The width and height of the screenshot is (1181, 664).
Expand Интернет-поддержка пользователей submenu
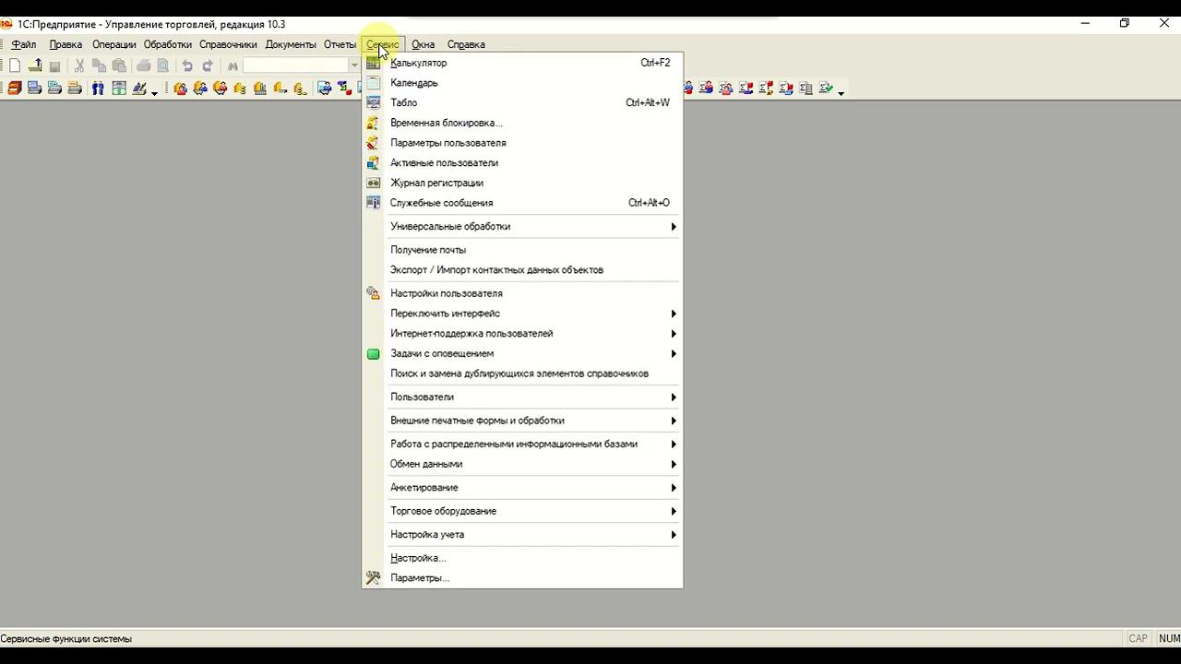522,334
